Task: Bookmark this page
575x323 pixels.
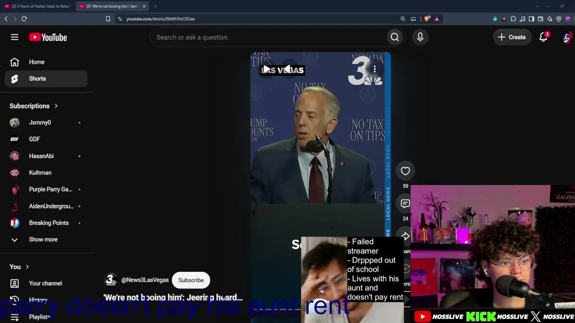Action: (x=108, y=19)
